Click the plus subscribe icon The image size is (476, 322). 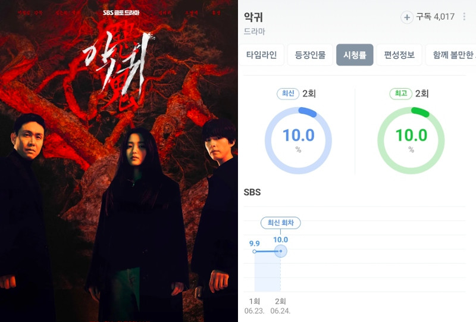pyautogui.click(x=407, y=17)
